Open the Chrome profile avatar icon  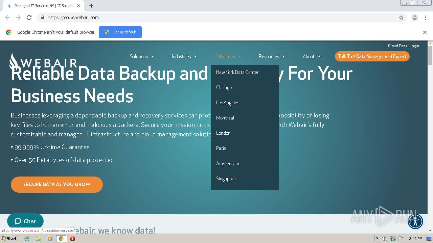(415, 18)
